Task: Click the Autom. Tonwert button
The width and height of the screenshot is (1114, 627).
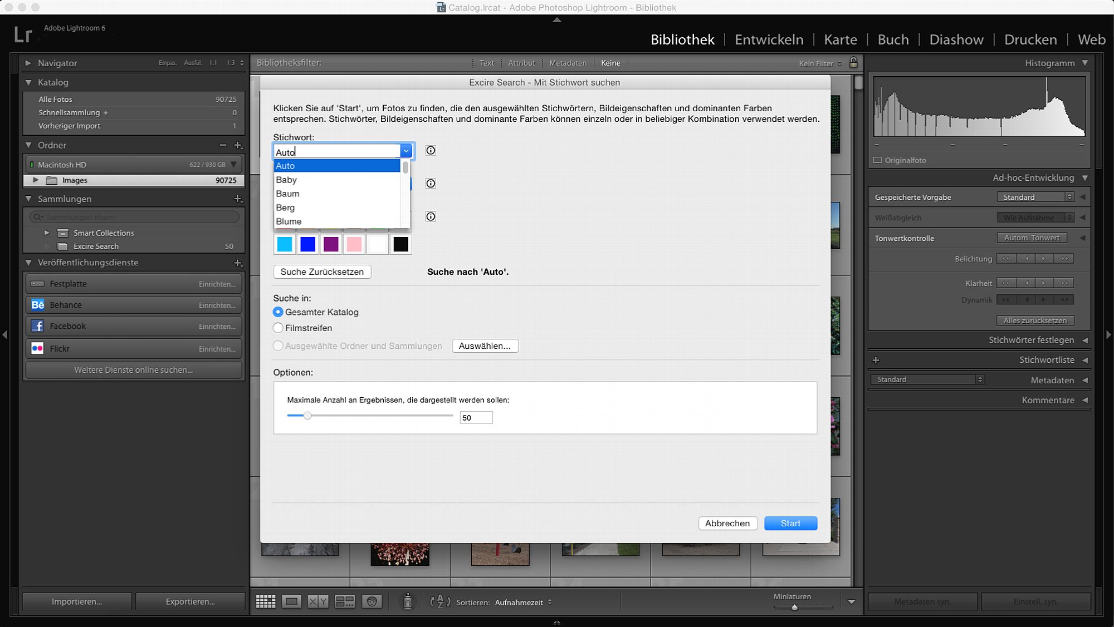Action: (1032, 238)
